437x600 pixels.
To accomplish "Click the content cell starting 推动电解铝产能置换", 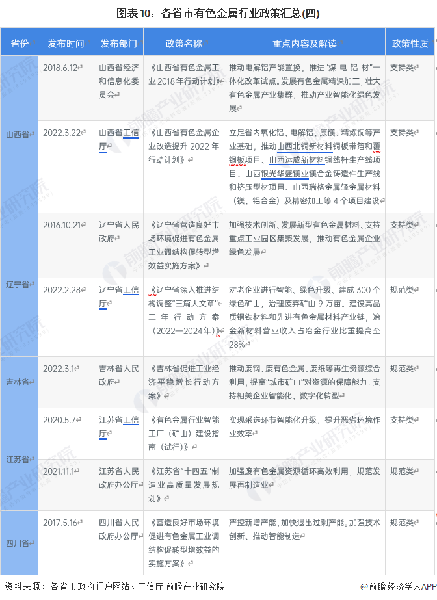I will pyautogui.click(x=304, y=88).
